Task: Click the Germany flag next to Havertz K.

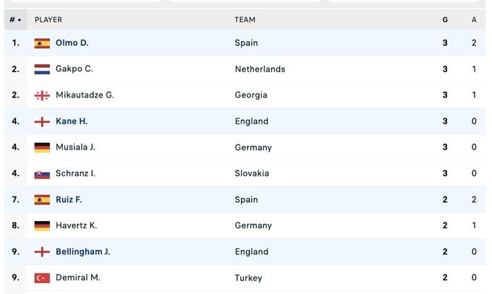Action: 42,225
